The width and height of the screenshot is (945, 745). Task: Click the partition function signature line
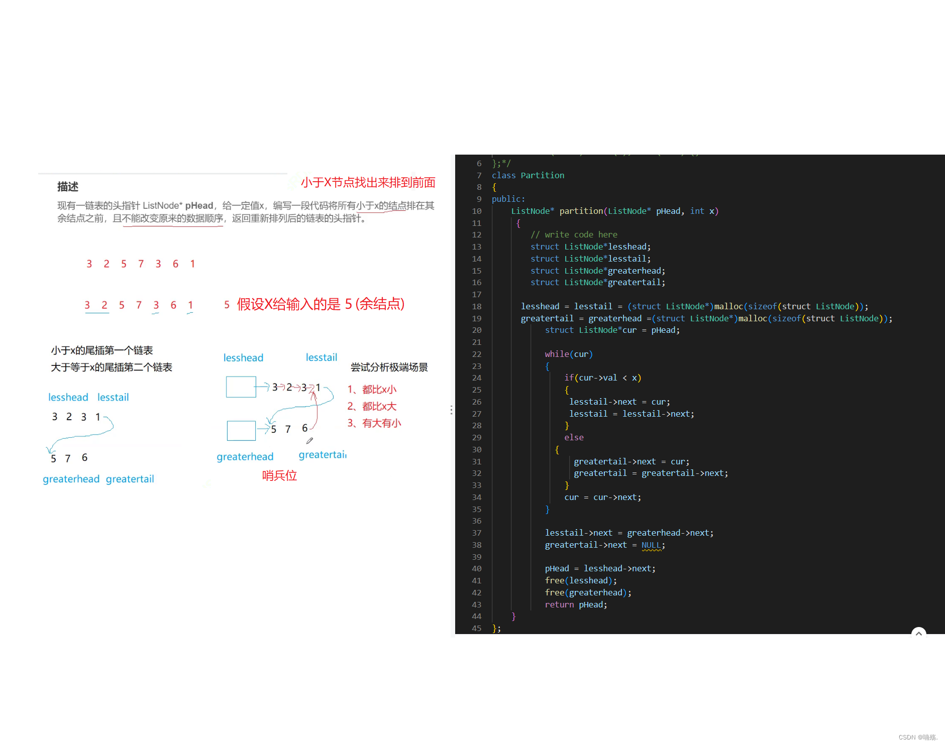(x=615, y=211)
